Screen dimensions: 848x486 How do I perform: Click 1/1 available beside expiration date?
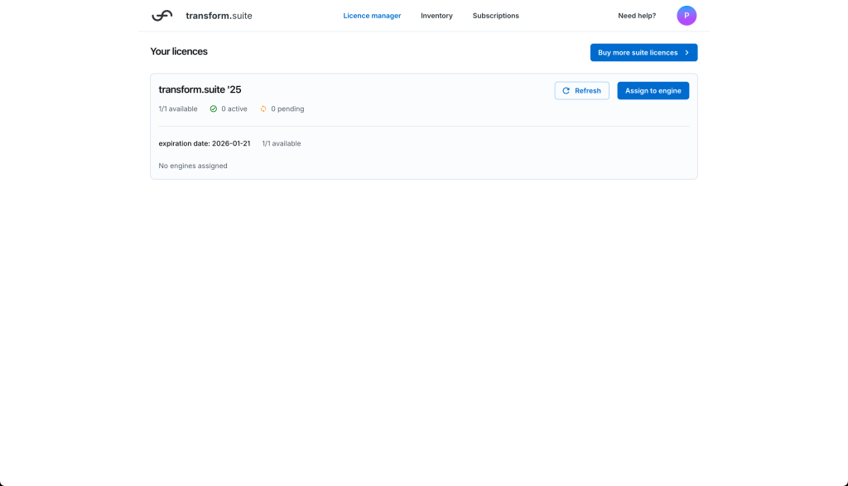(x=282, y=143)
